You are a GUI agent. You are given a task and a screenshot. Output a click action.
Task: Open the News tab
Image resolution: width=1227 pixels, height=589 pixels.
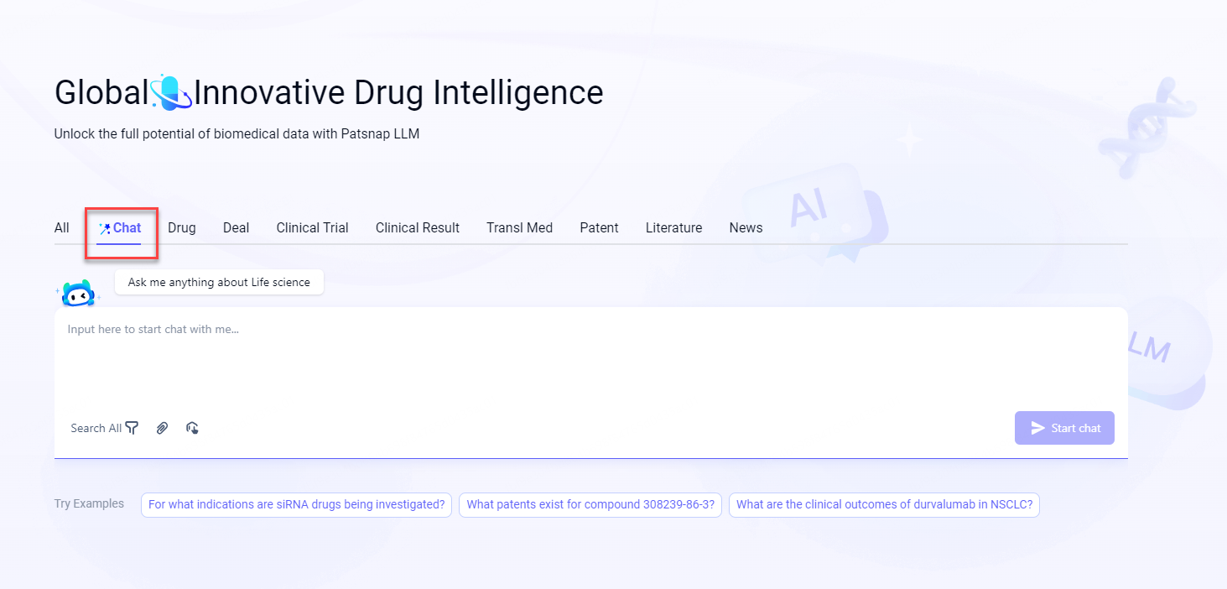(746, 227)
